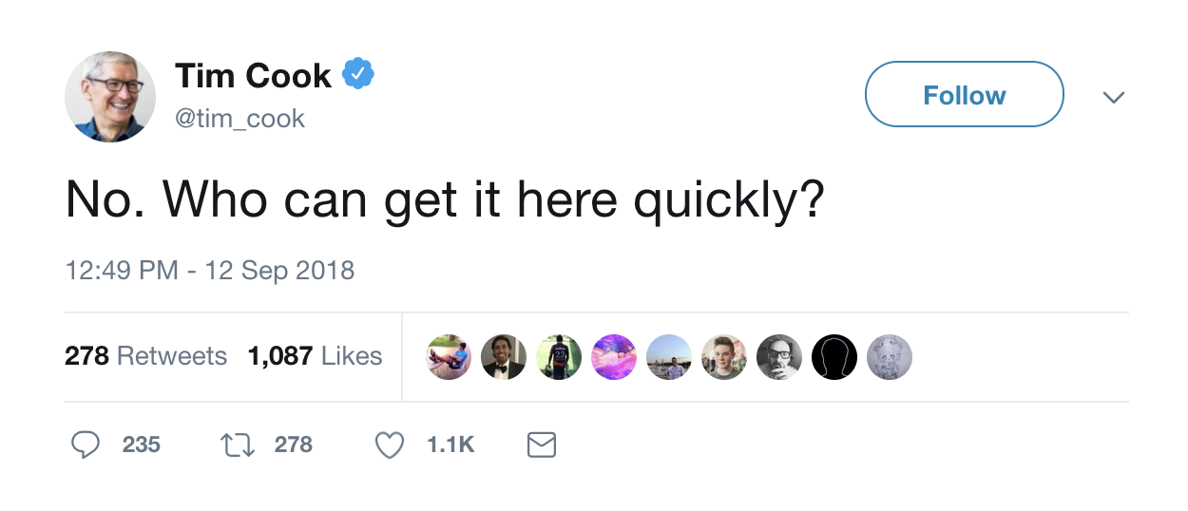This screenshot has height=511, width=1188.
Task: Open Tim Cook's profile name link
Action: click(x=253, y=75)
